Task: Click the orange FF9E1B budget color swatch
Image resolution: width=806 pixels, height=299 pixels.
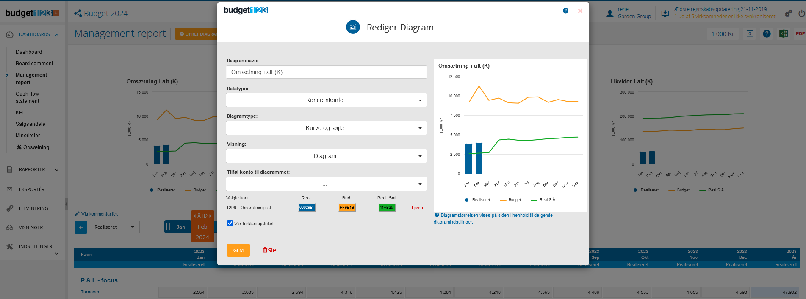Action: click(x=347, y=208)
